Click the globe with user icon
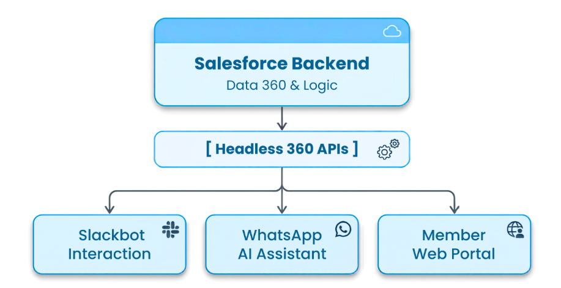Image resolution: width=561 pixels, height=288 pixels. [516, 230]
